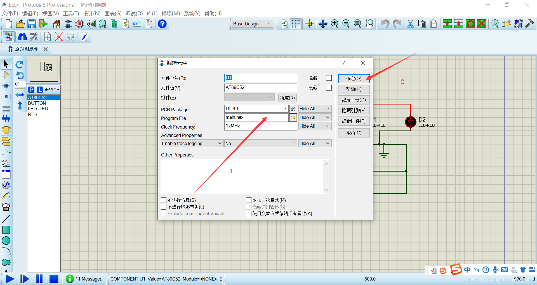The image size is (537, 285).
Task: Click the 编辑固件(F) button
Action: pyautogui.click(x=354, y=121)
